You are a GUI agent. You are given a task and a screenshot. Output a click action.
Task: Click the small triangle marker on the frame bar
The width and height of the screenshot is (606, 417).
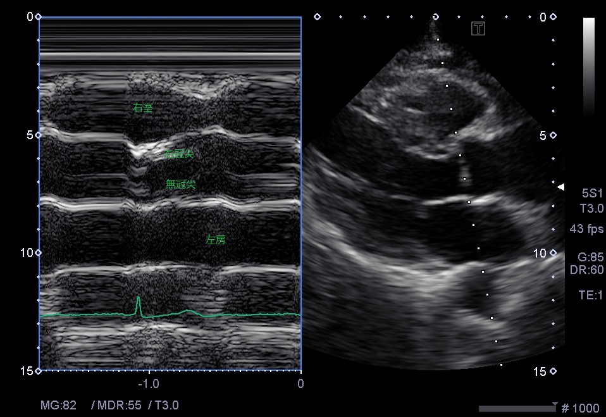coord(555,404)
